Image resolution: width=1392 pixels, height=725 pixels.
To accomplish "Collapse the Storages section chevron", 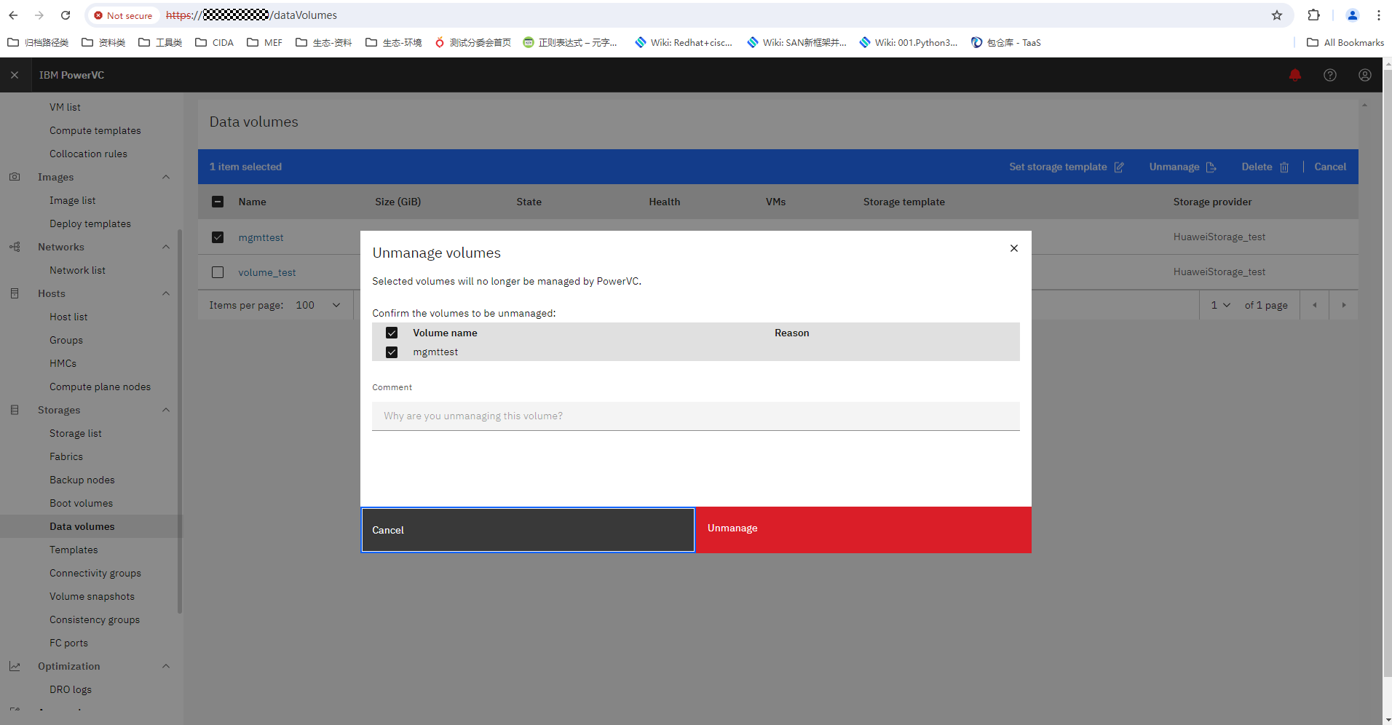I will coord(166,410).
